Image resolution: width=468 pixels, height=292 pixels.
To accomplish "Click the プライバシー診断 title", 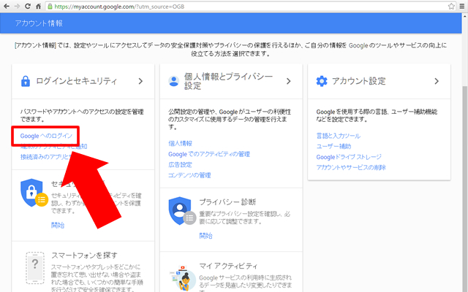I will [x=227, y=201].
